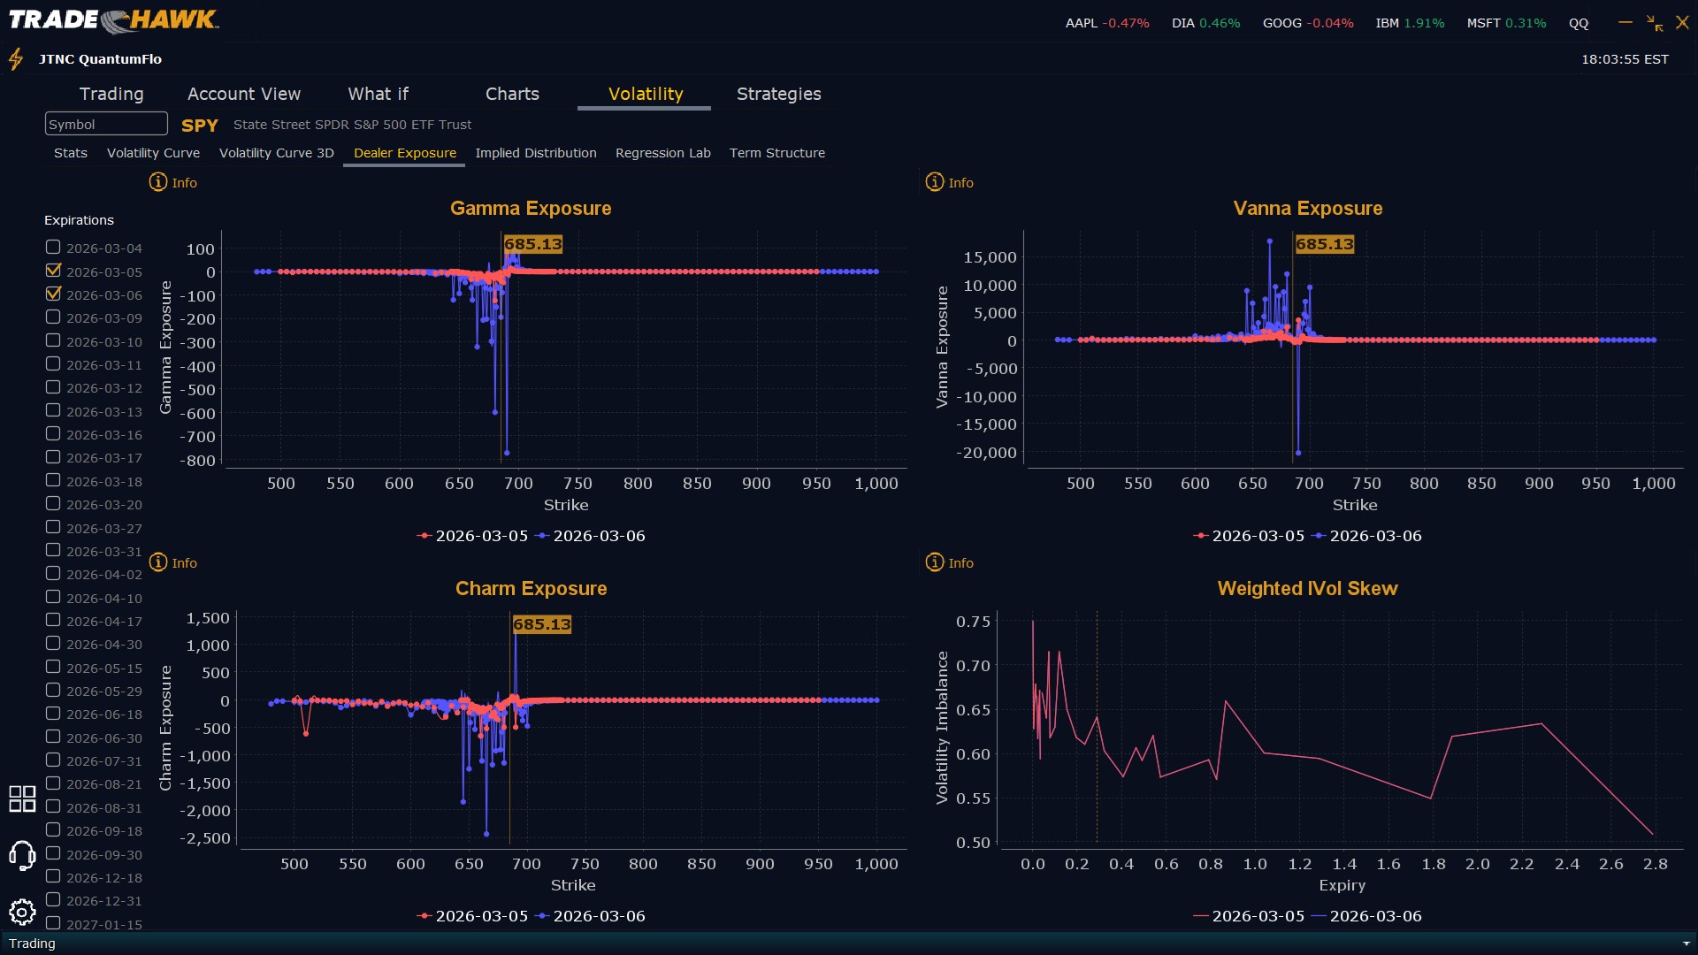This screenshot has width=1698, height=955.
Task: Open Info icon above Gamma Exposure chart
Action: (x=158, y=182)
